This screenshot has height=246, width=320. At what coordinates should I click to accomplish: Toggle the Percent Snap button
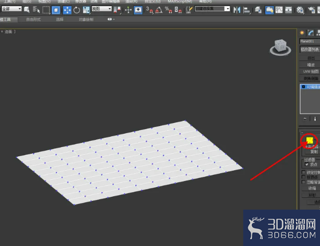coord(168,10)
